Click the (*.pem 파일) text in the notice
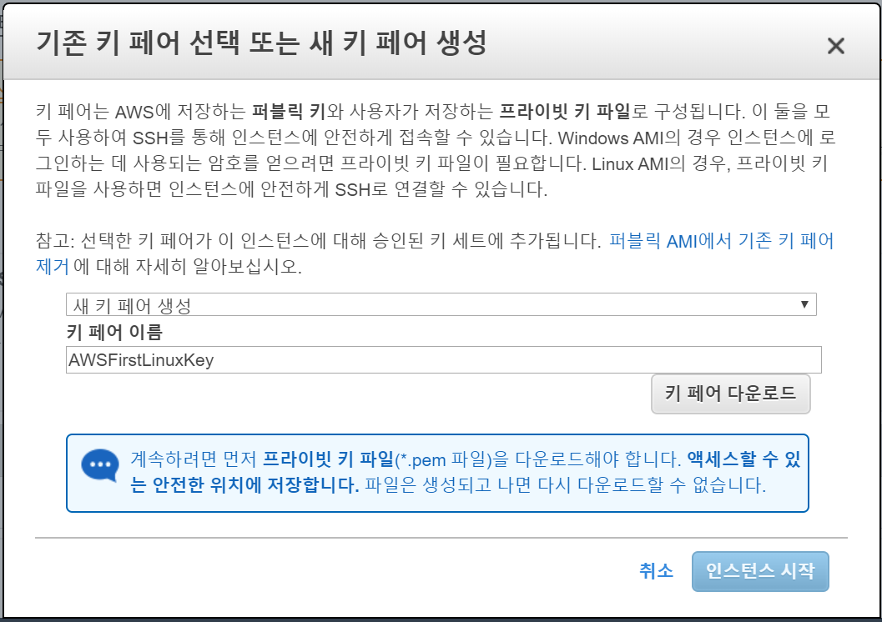Viewport: 882px width, 622px height. [x=443, y=459]
